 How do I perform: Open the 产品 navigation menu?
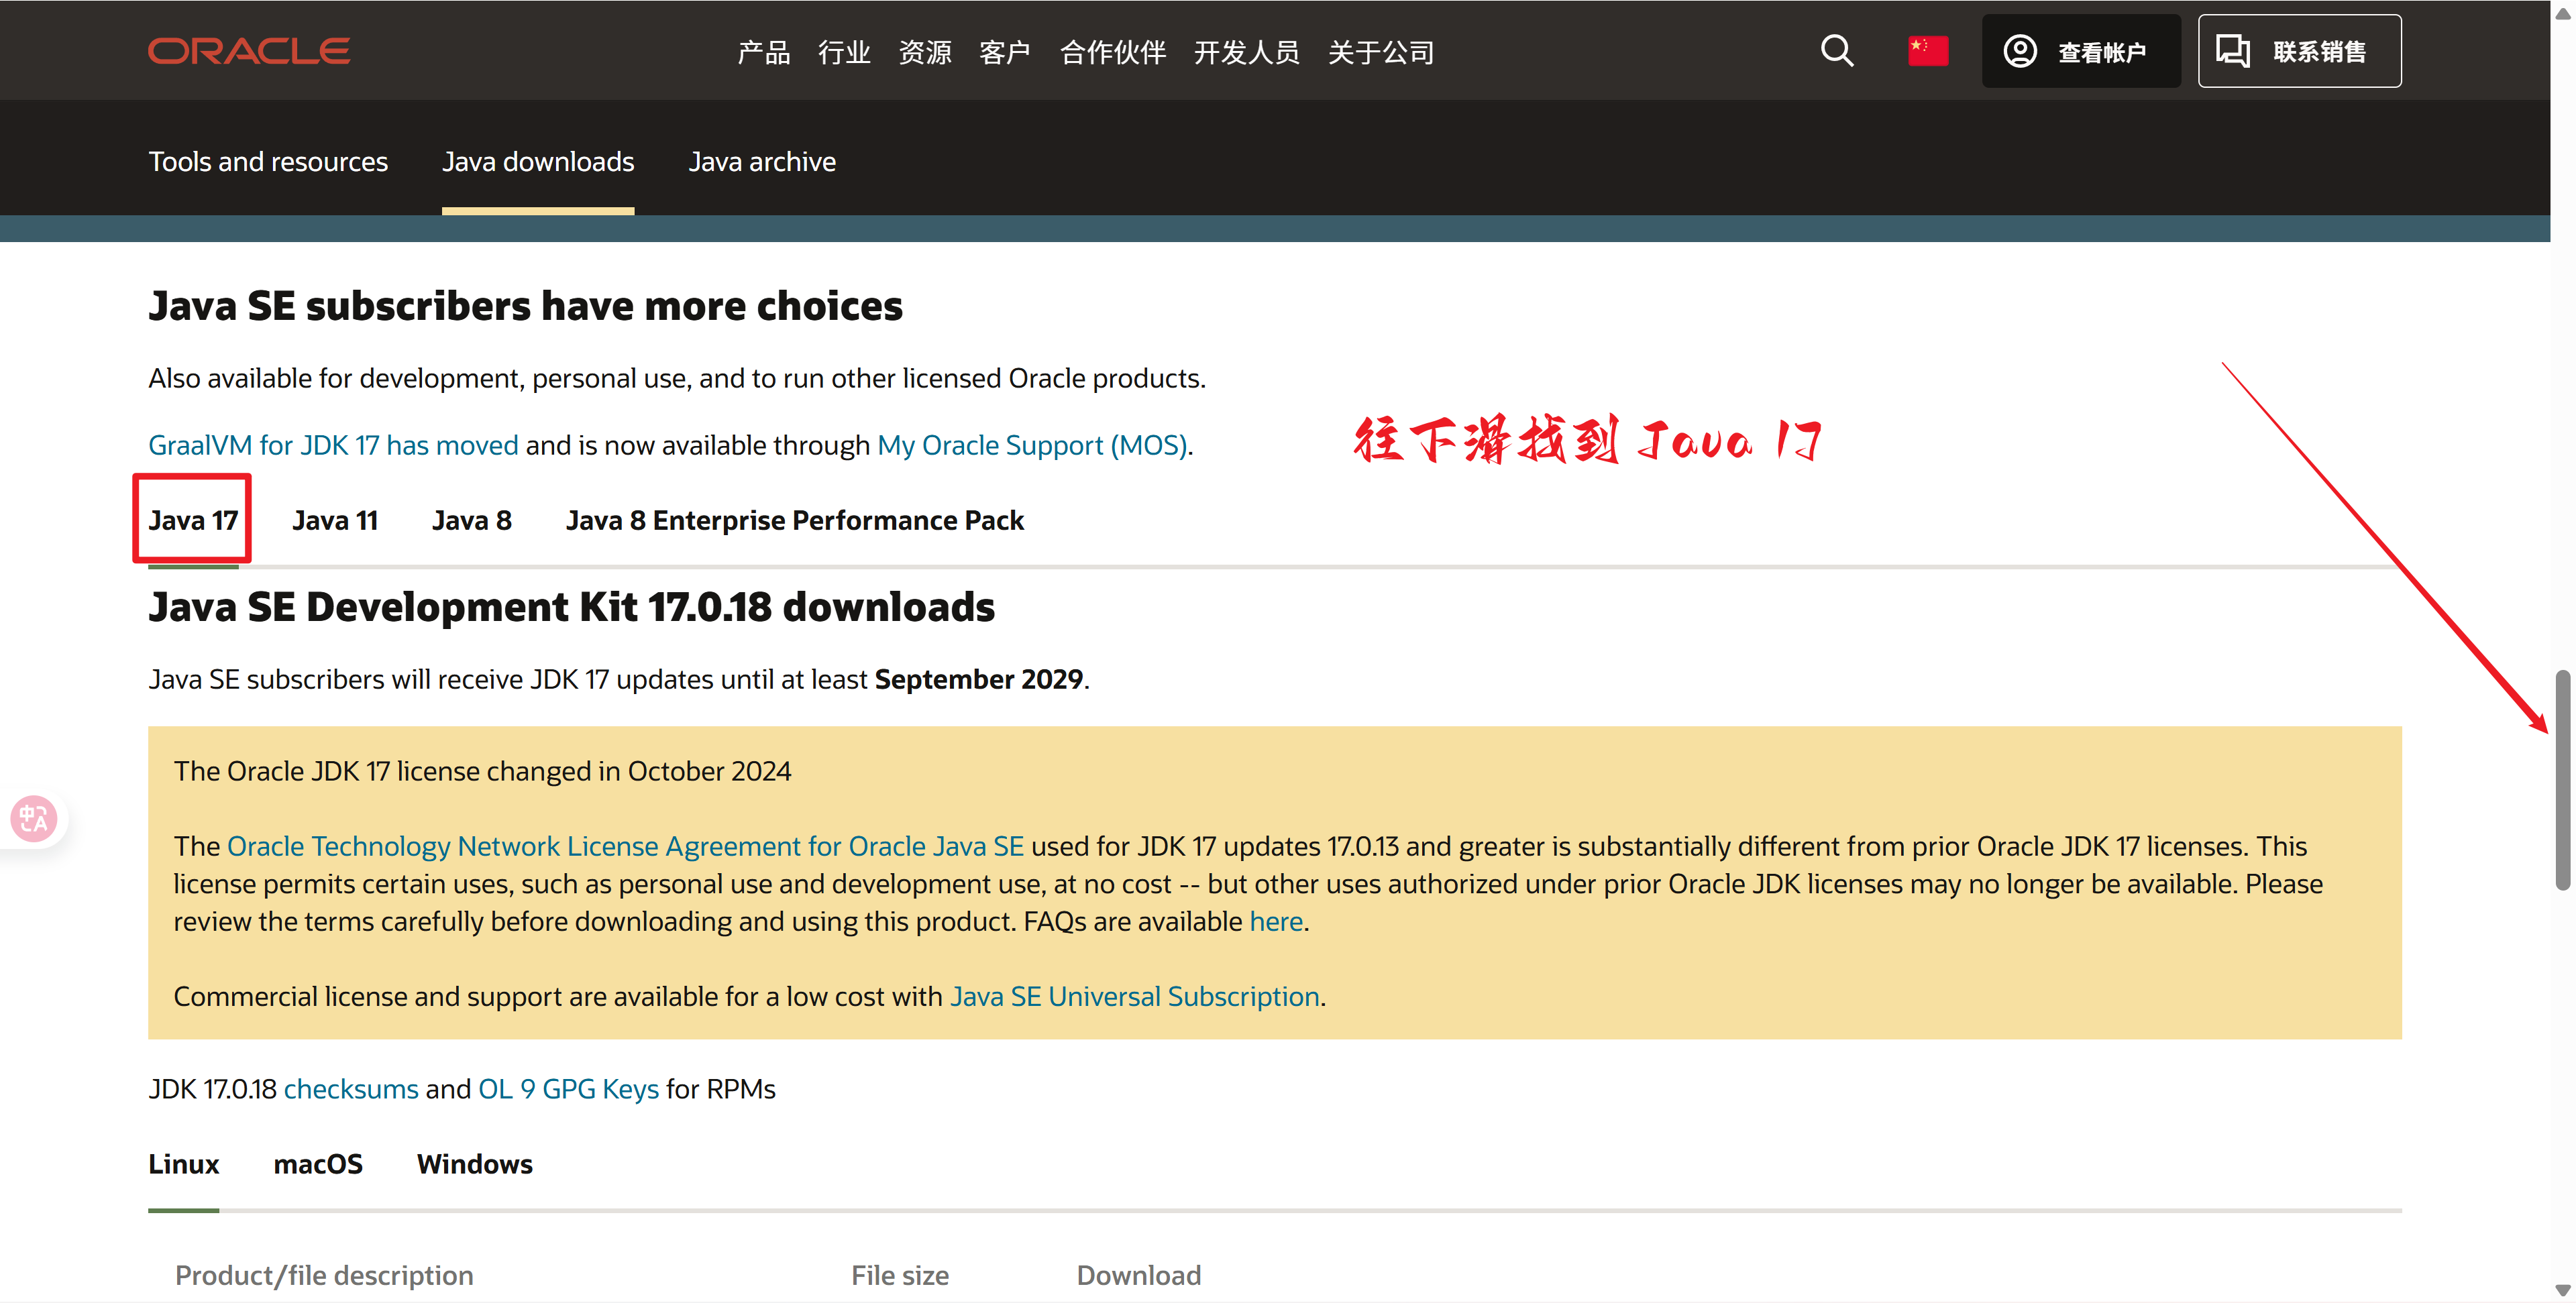[x=764, y=52]
